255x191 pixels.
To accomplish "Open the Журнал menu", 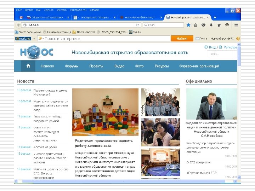I will point(49,10).
